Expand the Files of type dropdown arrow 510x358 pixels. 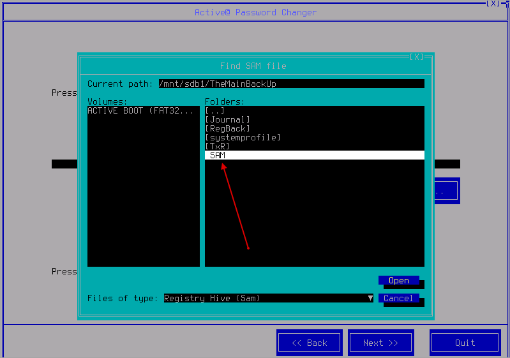[370, 298]
